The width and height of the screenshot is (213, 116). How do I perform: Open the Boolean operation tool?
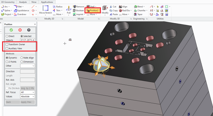[x=78, y=10]
